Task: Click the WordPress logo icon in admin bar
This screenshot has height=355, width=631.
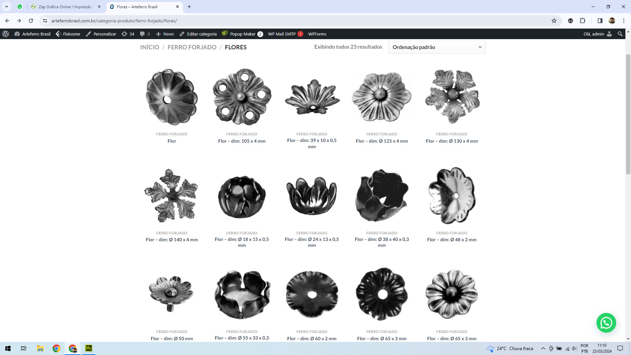Action: tap(6, 34)
